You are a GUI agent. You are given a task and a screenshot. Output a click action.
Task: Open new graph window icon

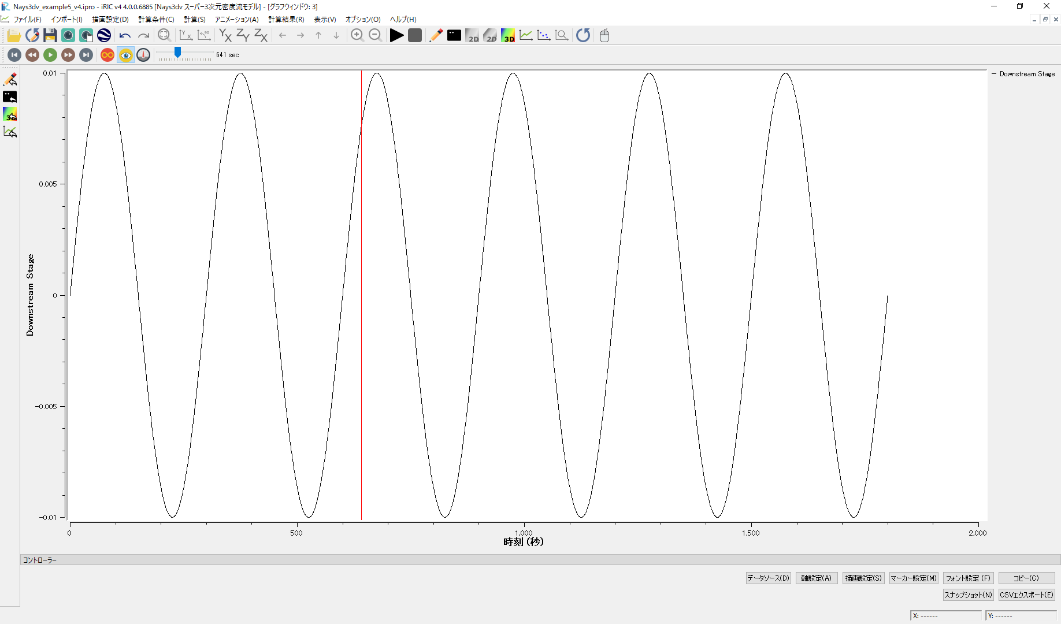pos(526,36)
